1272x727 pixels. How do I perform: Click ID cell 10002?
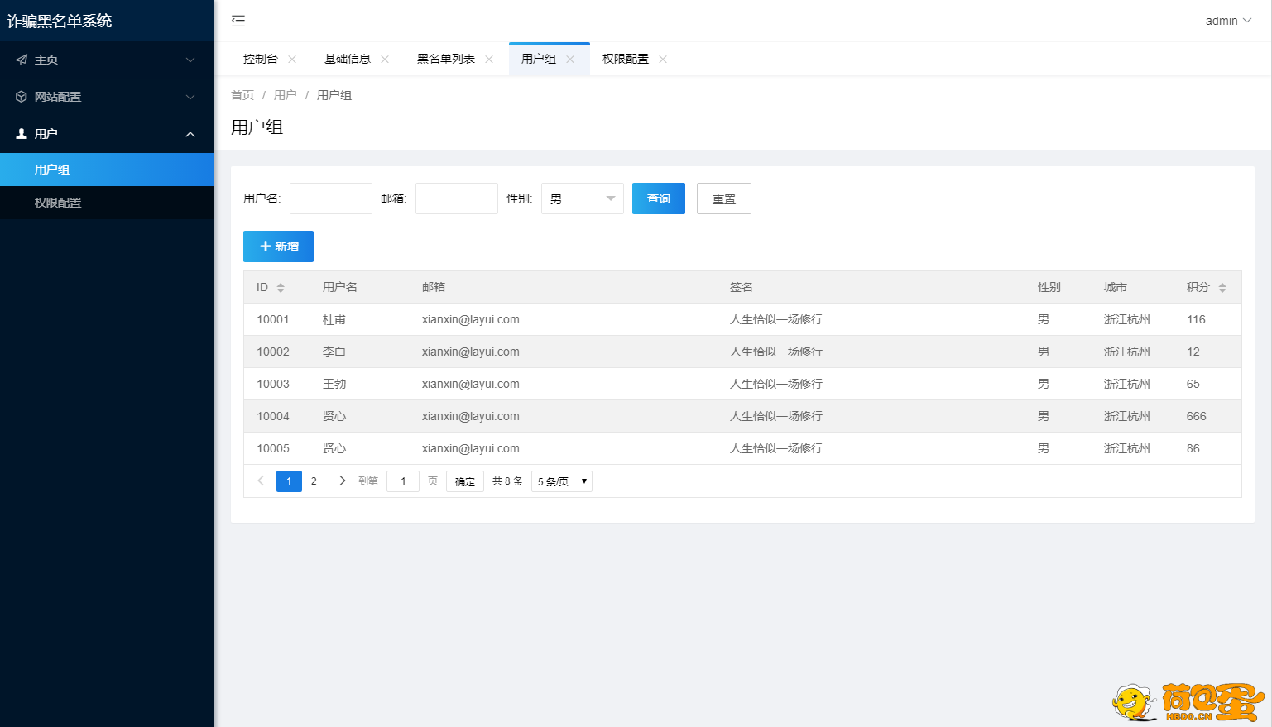click(273, 352)
